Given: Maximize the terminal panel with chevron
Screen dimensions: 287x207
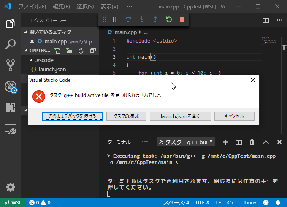Looking at the screenshot, I should click(266, 142).
